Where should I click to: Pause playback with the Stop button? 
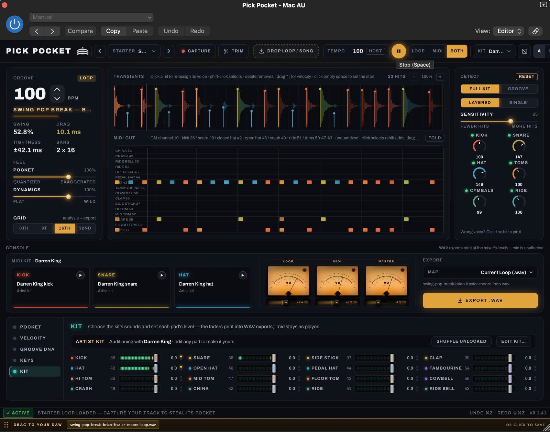[399, 51]
